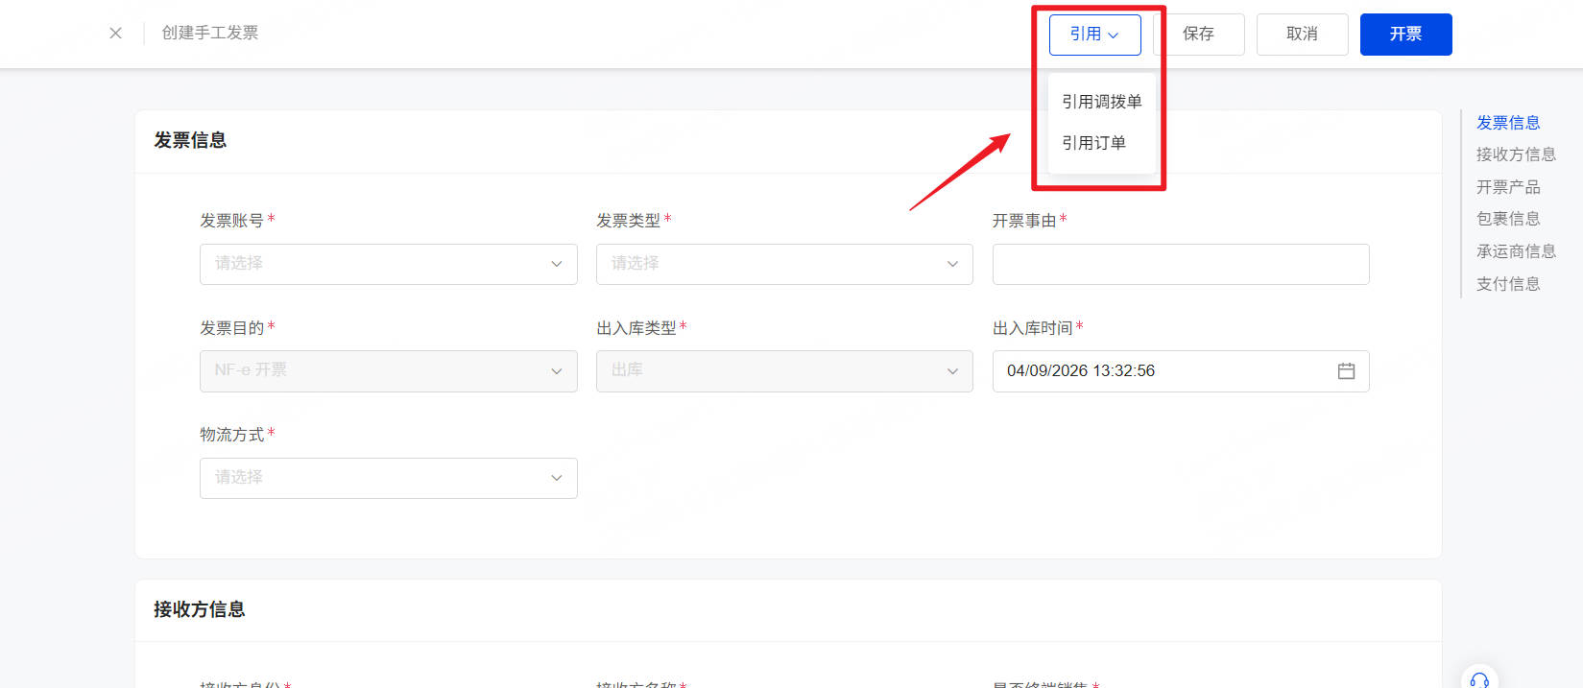1583x688 pixels.
Task: Expand the 发票账号 dropdown
Action: (x=388, y=264)
